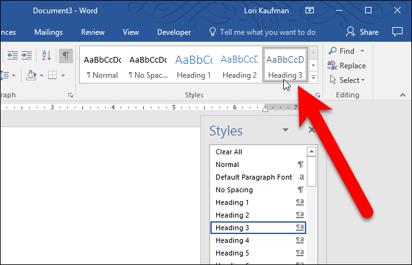Click the Sort A-Z icon
The height and width of the screenshot is (265, 412).
tap(46, 56)
